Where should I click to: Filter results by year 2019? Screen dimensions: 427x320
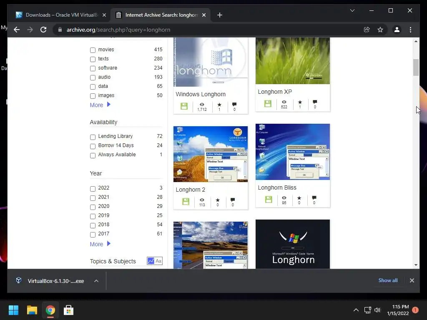(93, 216)
